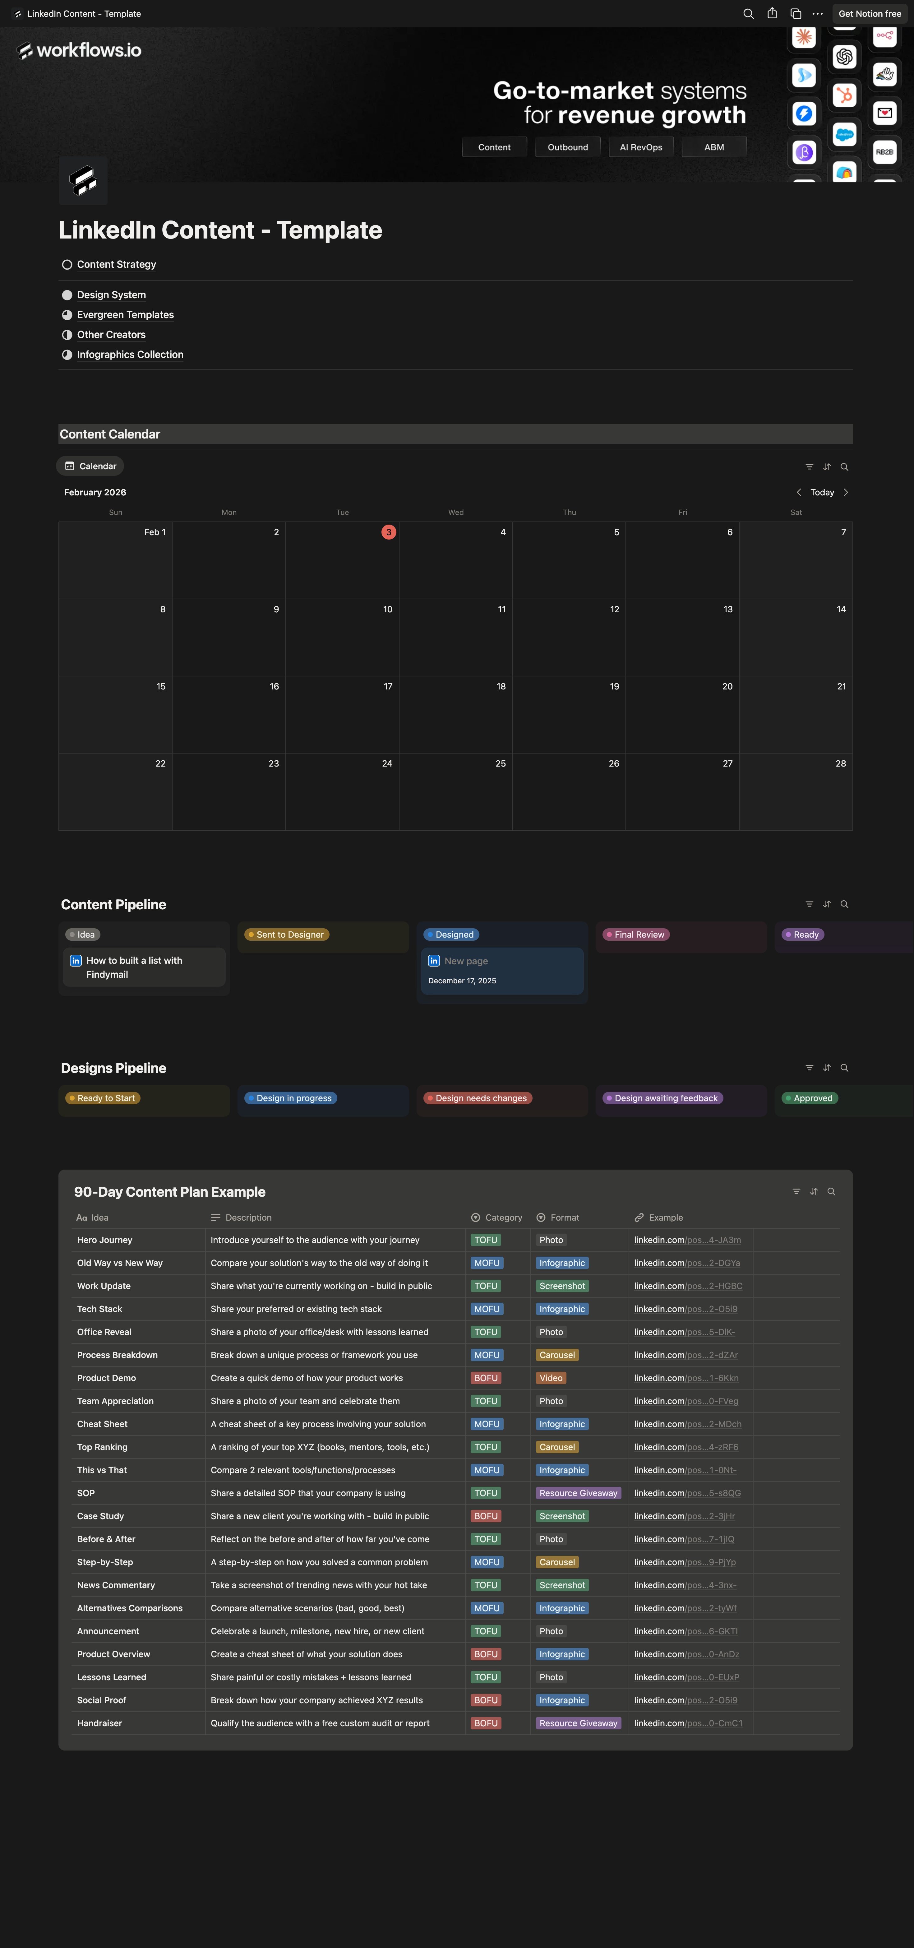Click the Ready to Start status tag
914x1948 pixels.
pyautogui.click(x=103, y=1098)
